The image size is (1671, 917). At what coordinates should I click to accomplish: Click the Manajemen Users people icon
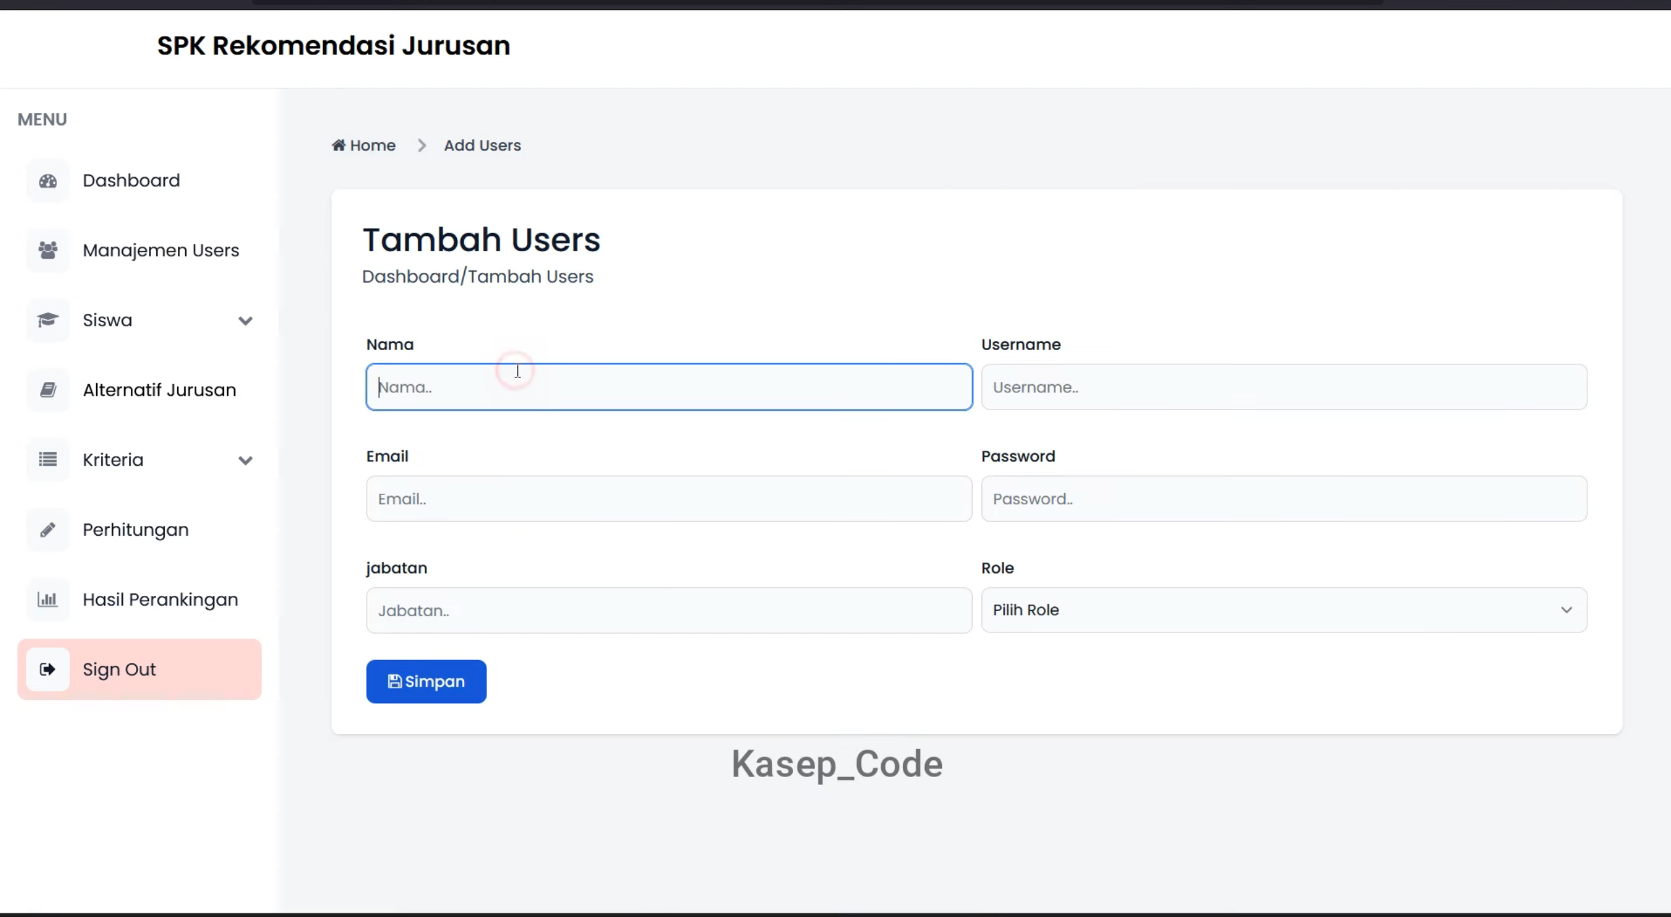coord(48,250)
